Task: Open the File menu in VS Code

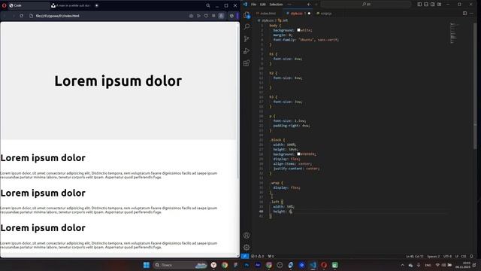Action: [254, 5]
